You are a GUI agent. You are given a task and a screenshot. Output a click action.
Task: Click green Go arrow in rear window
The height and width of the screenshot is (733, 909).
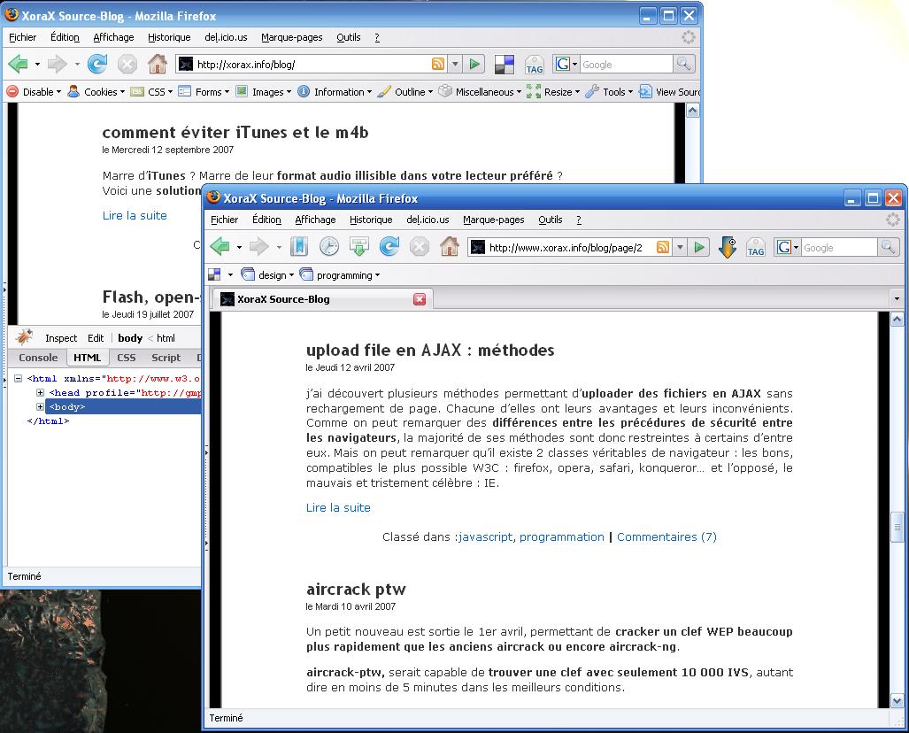[474, 64]
